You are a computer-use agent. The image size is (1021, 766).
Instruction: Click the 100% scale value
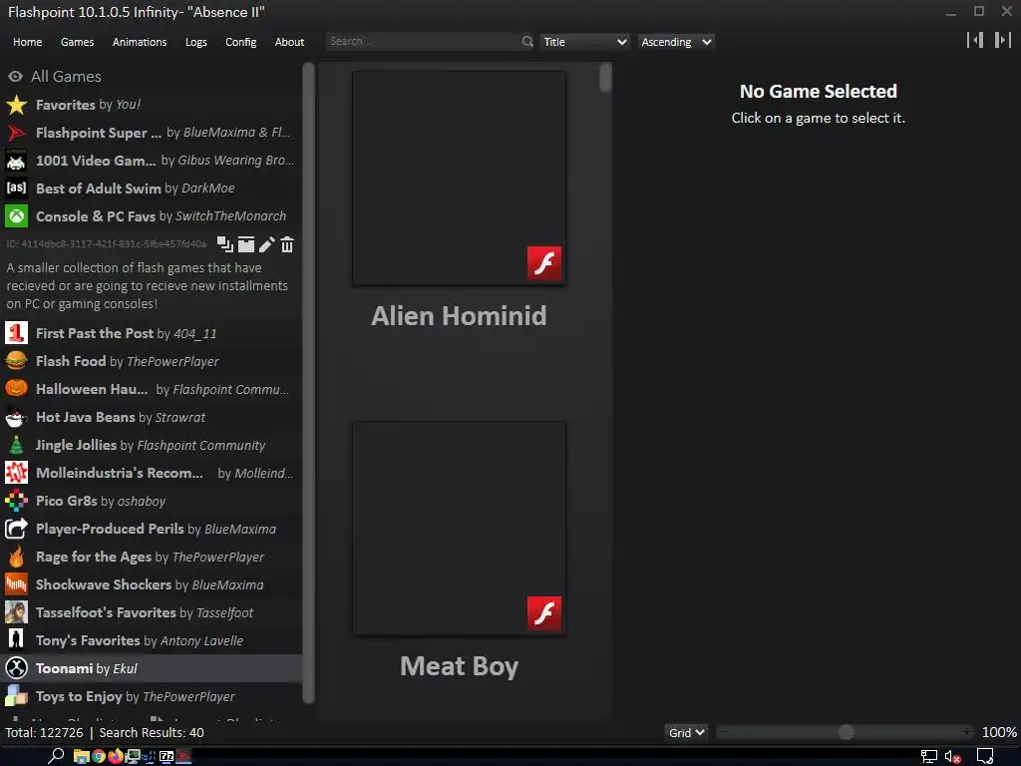pos(999,733)
